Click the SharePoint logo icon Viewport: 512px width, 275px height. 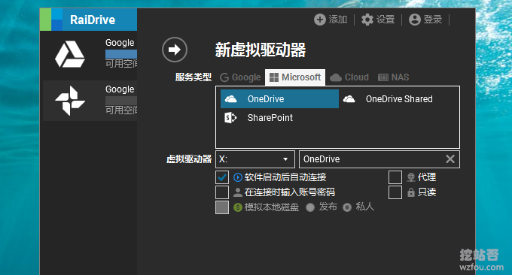(230, 118)
